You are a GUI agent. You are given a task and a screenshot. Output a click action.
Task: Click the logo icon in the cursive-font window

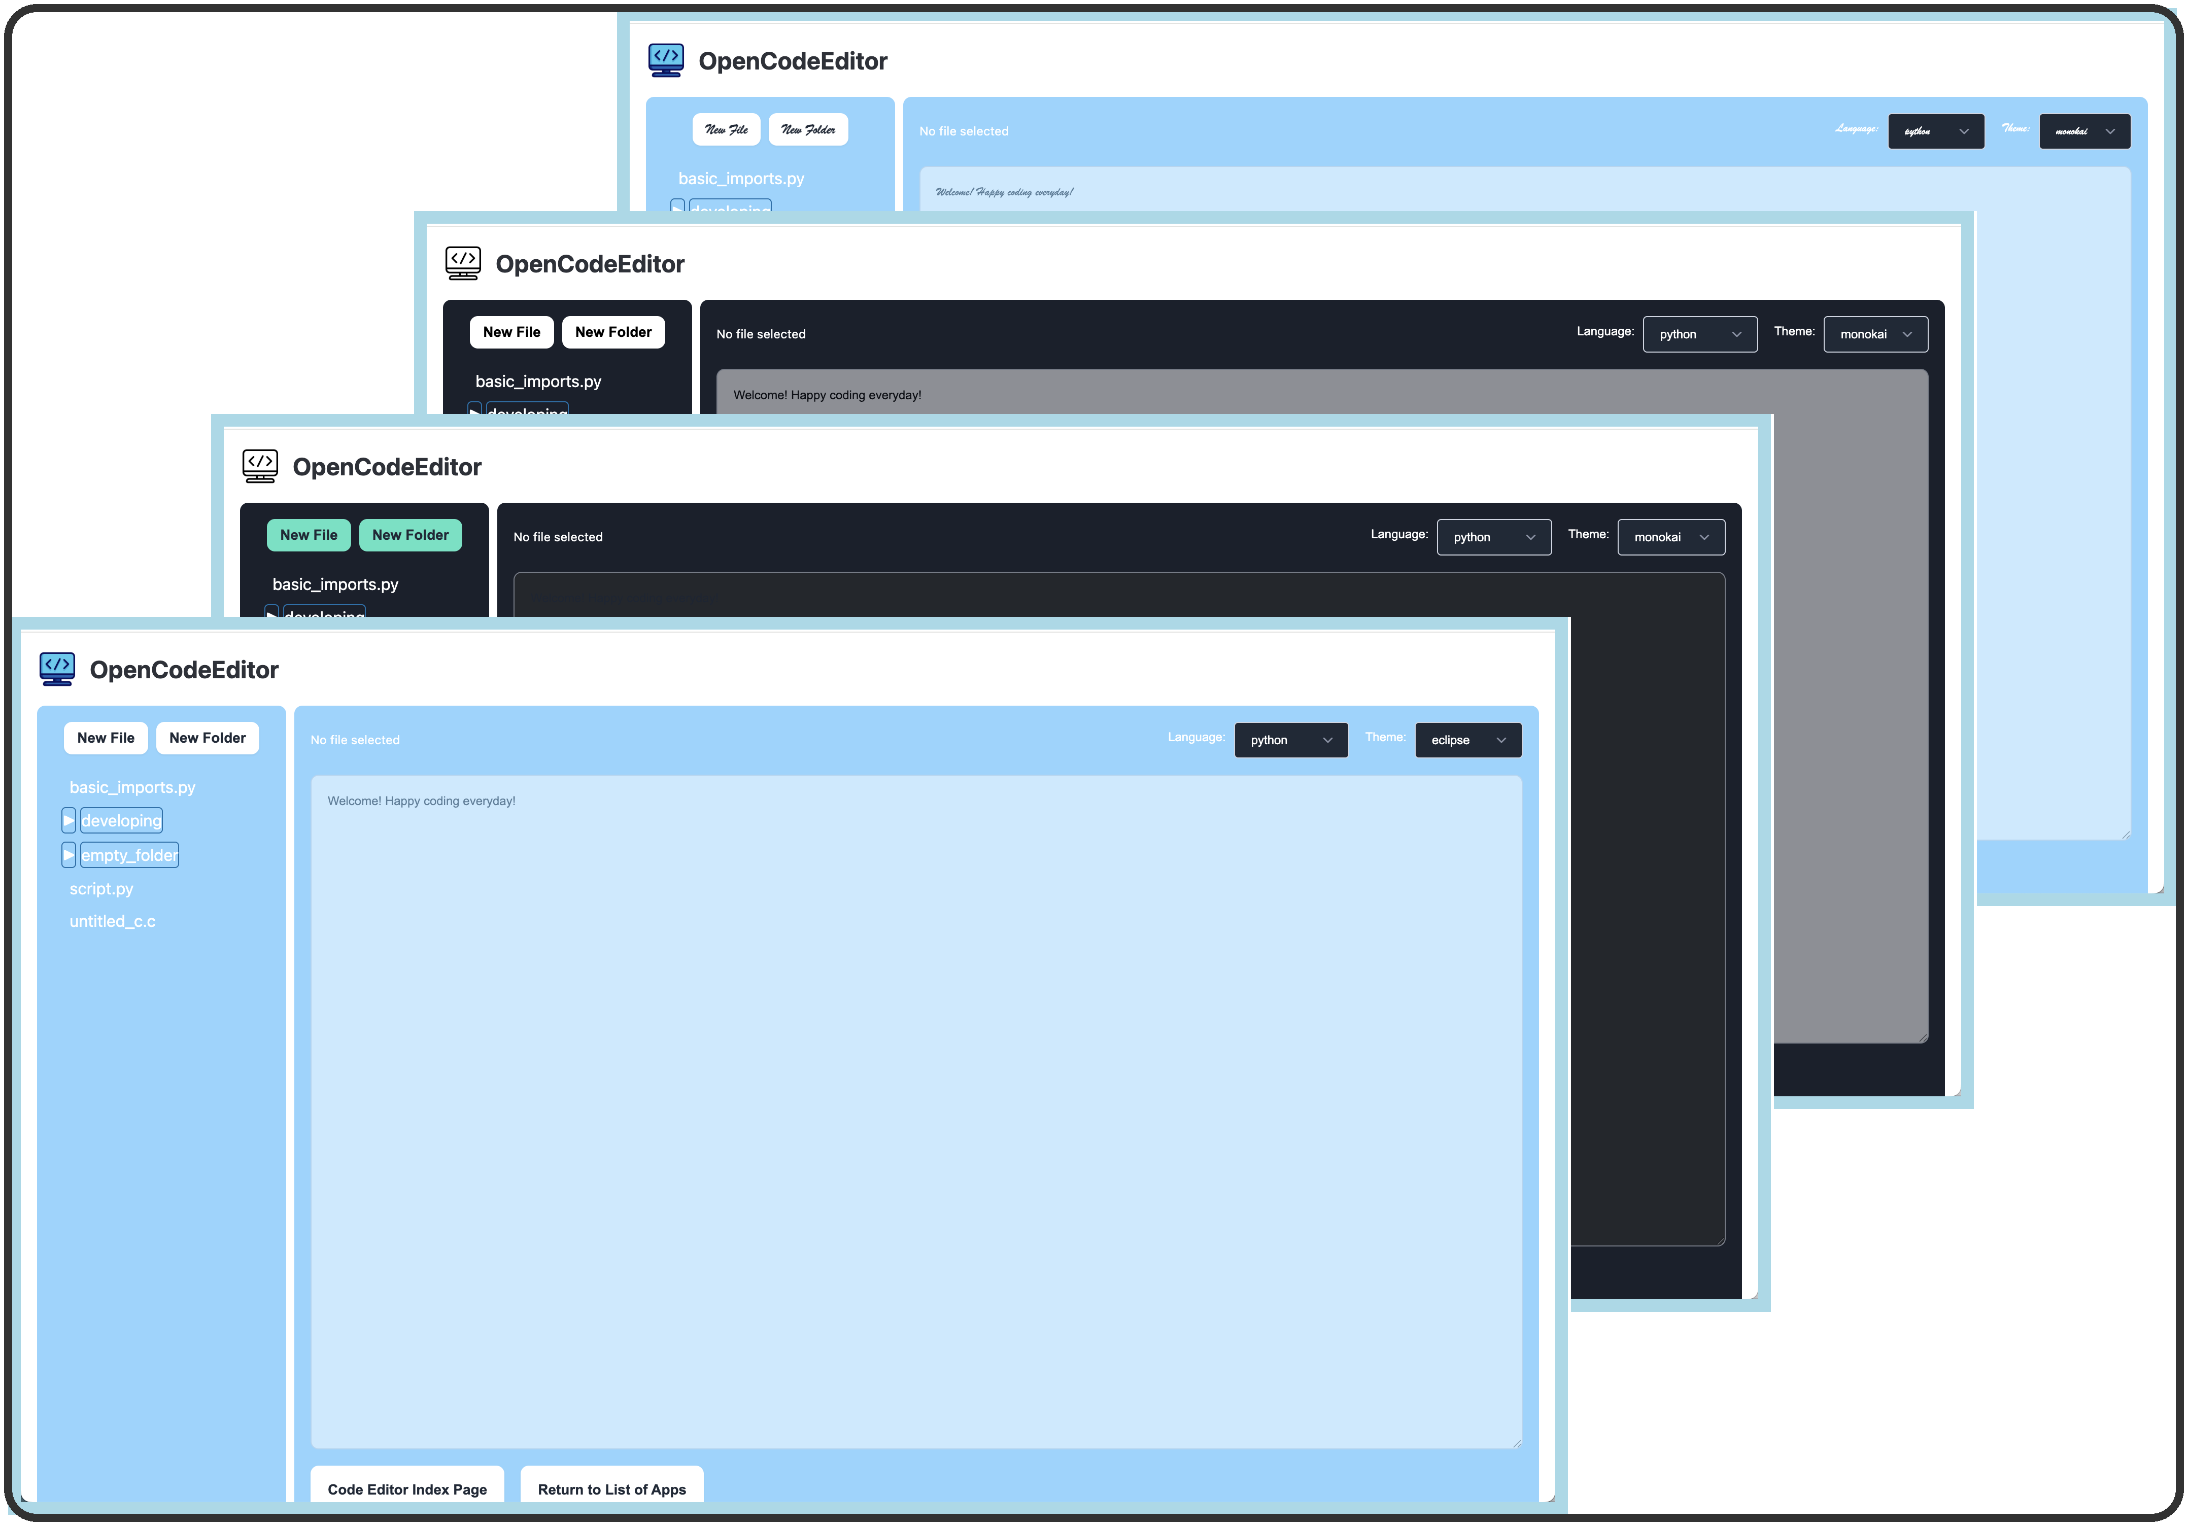tap(665, 60)
